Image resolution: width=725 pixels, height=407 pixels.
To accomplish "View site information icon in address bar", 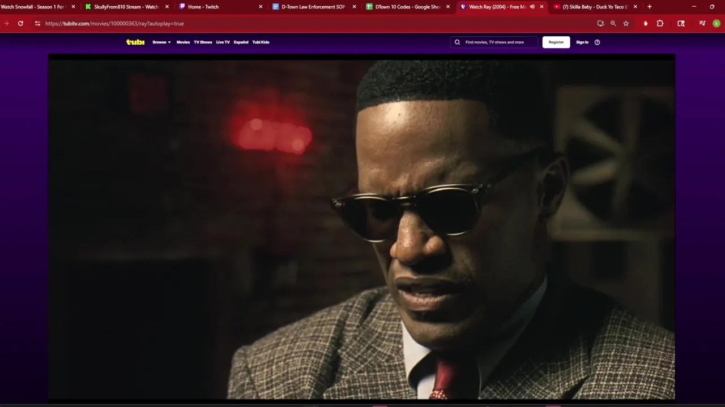I will coord(37,23).
